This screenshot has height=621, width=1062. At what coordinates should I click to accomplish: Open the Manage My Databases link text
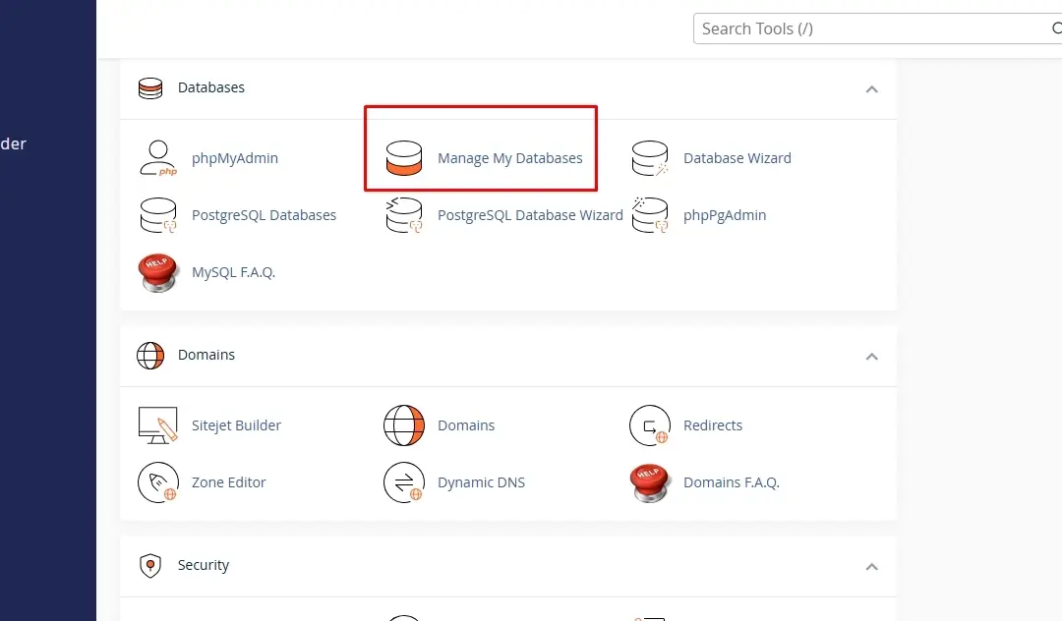point(510,158)
